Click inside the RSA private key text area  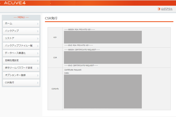(x=103, y=37)
